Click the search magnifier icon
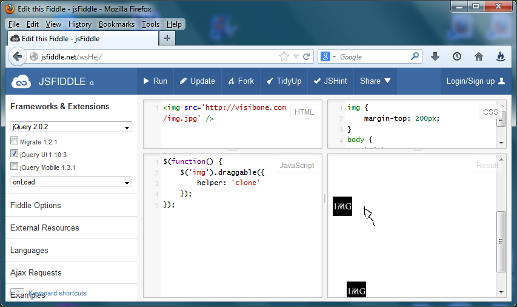 click(x=415, y=56)
